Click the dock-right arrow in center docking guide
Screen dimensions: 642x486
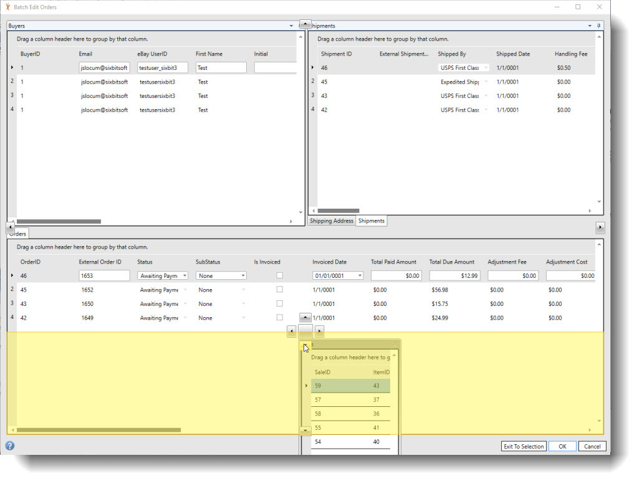(x=319, y=331)
